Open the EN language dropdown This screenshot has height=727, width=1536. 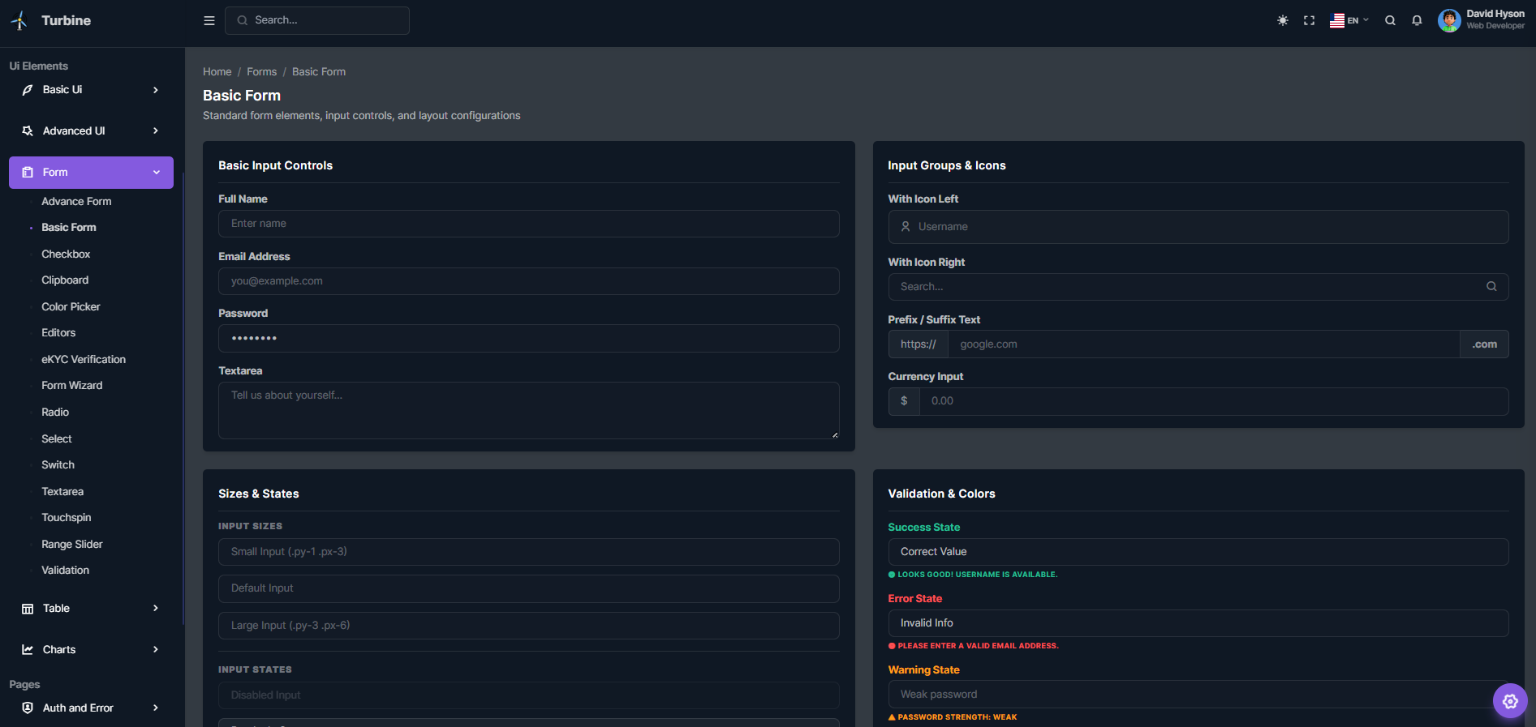coord(1349,21)
